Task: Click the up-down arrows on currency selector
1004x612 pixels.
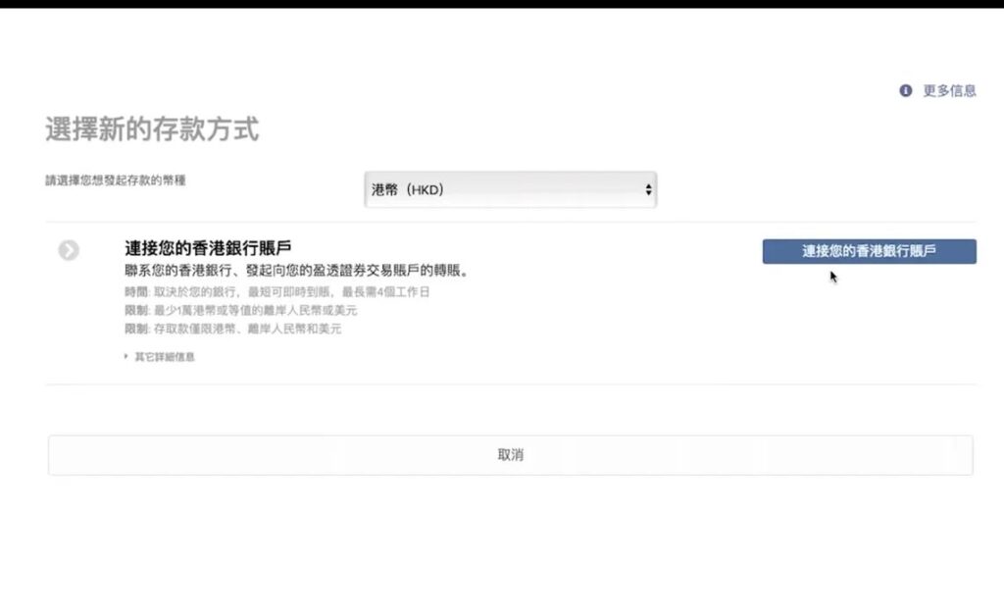Action: pos(648,190)
